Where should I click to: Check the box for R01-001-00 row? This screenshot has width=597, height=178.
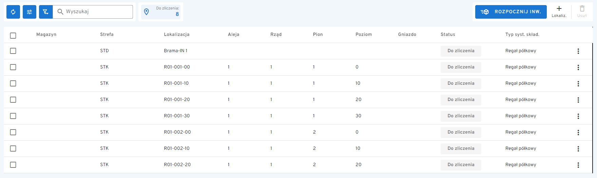coord(13,67)
